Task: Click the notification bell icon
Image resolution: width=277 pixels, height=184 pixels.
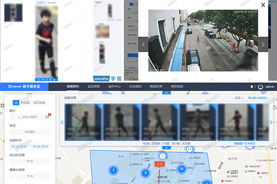Action: [252, 86]
